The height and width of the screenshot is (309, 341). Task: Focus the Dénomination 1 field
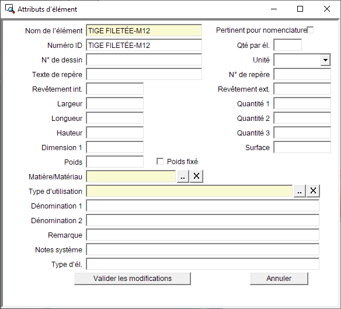pos(203,206)
